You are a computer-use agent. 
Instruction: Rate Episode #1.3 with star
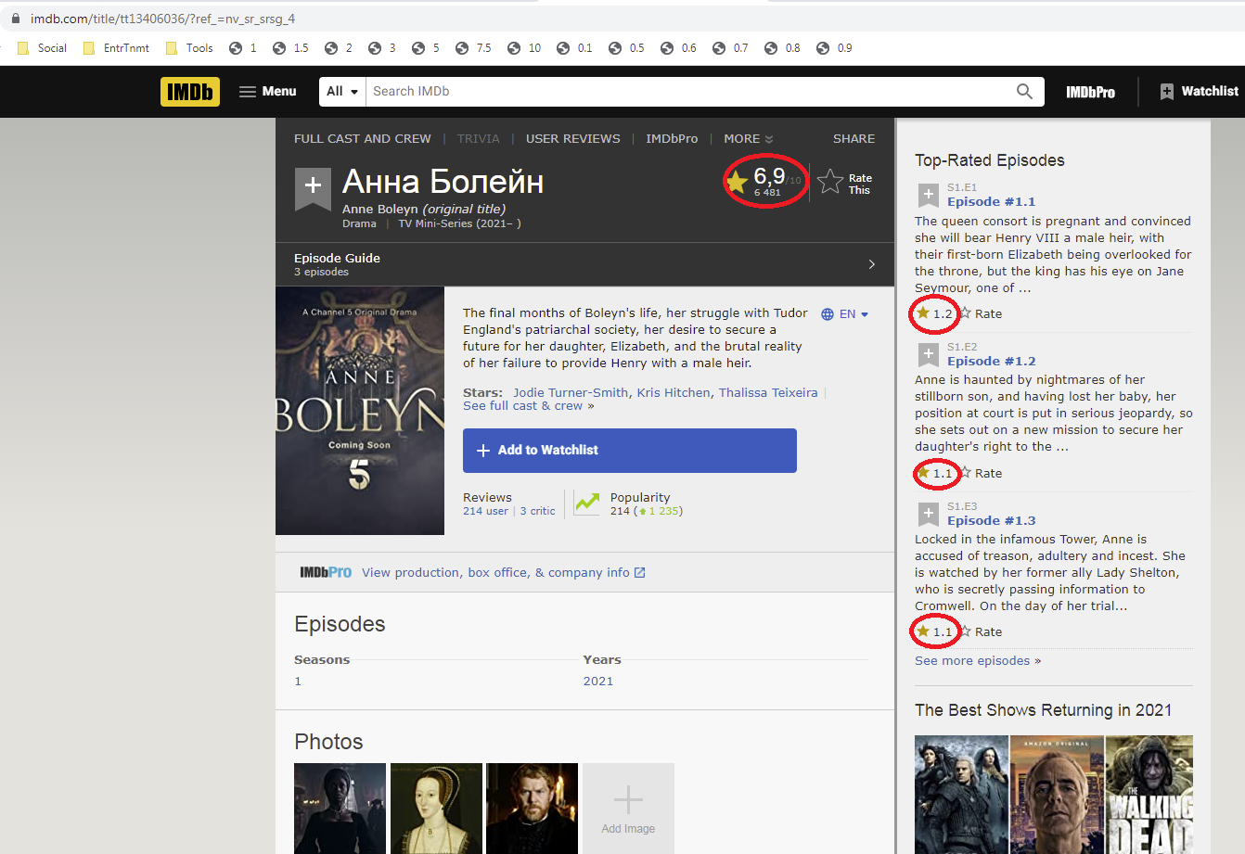(x=965, y=631)
